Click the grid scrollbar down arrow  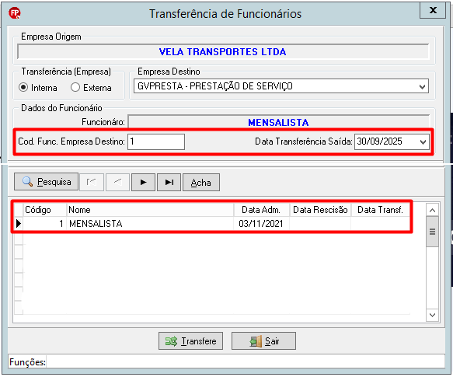pyautogui.click(x=432, y=315)
